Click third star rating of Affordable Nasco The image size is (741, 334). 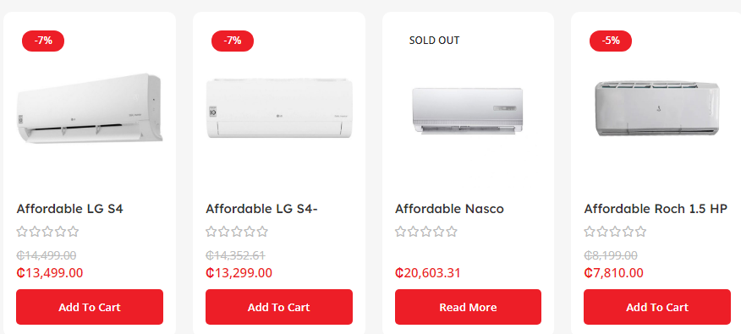click(425, 232)
